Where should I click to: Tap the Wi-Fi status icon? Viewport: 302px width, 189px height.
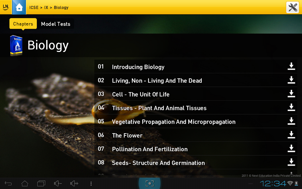[290, 183]
